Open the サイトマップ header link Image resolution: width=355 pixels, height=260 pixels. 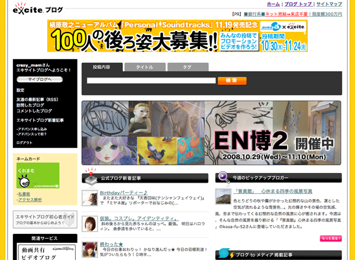(x=329, y=4)
